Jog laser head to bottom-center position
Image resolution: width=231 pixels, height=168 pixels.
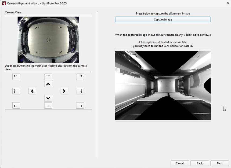coord(48,105)
